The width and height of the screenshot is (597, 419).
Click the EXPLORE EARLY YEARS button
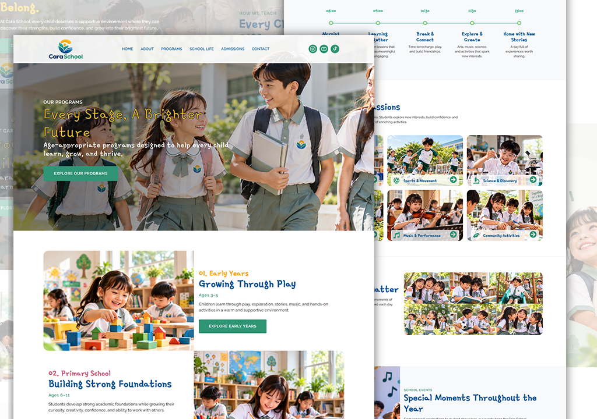233,326
